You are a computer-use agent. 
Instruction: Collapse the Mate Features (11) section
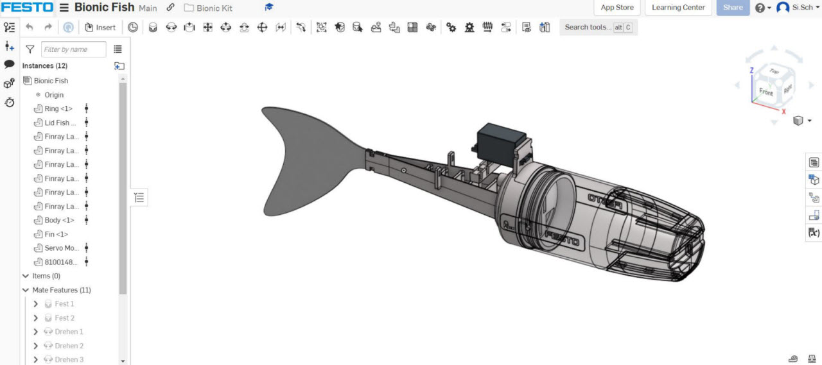tap(26, 290)
